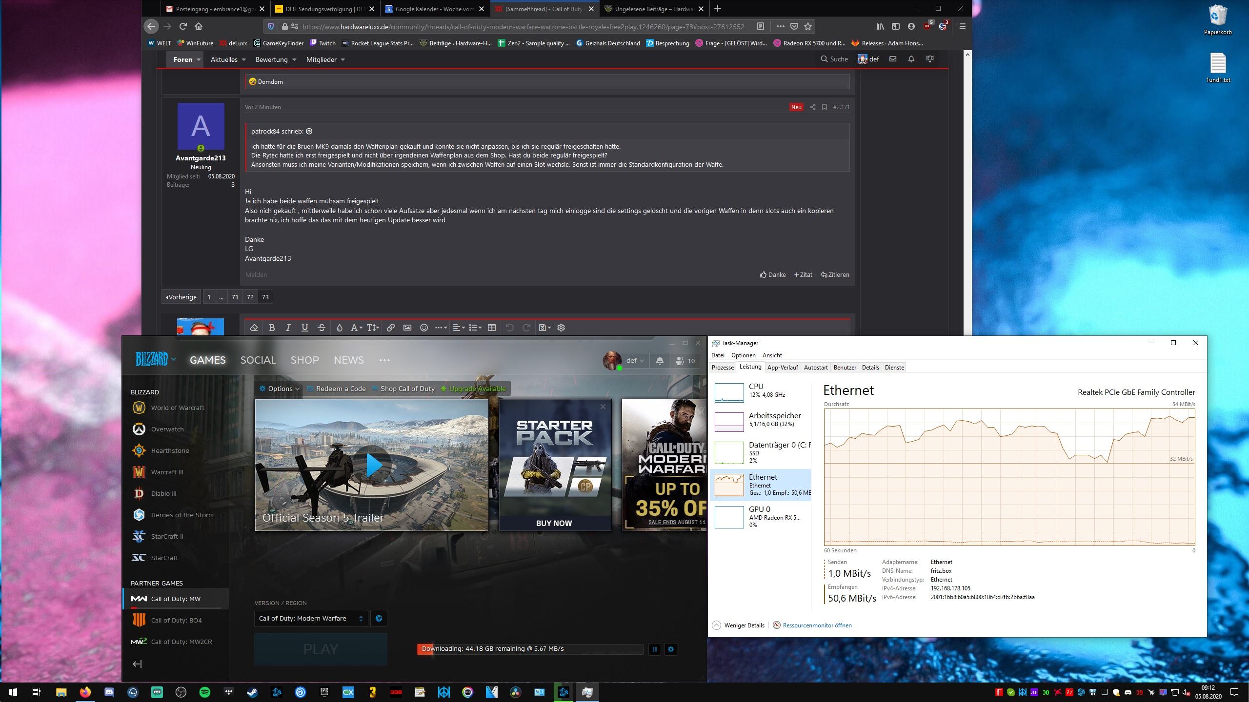Open the smiley emoji picker in editor
This screenshot has height=702, width=1249.
424,328
